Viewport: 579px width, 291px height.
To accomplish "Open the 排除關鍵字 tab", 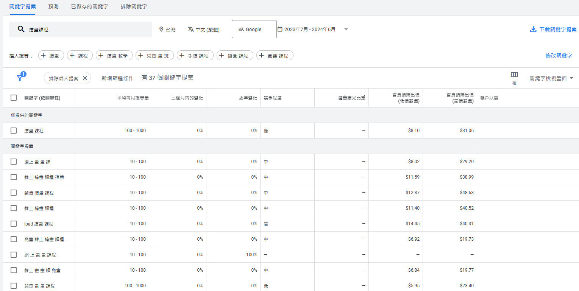I will pos(134,7).
